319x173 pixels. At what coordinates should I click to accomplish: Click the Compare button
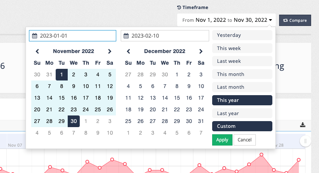click(295, 20)
